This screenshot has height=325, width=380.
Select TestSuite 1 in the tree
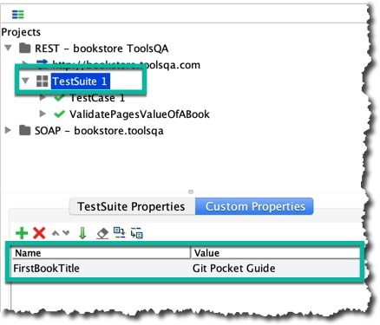coord(80,81)
